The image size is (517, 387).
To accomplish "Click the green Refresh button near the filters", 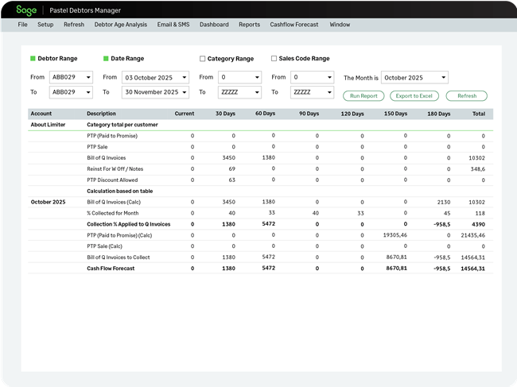I will point(467,96).
